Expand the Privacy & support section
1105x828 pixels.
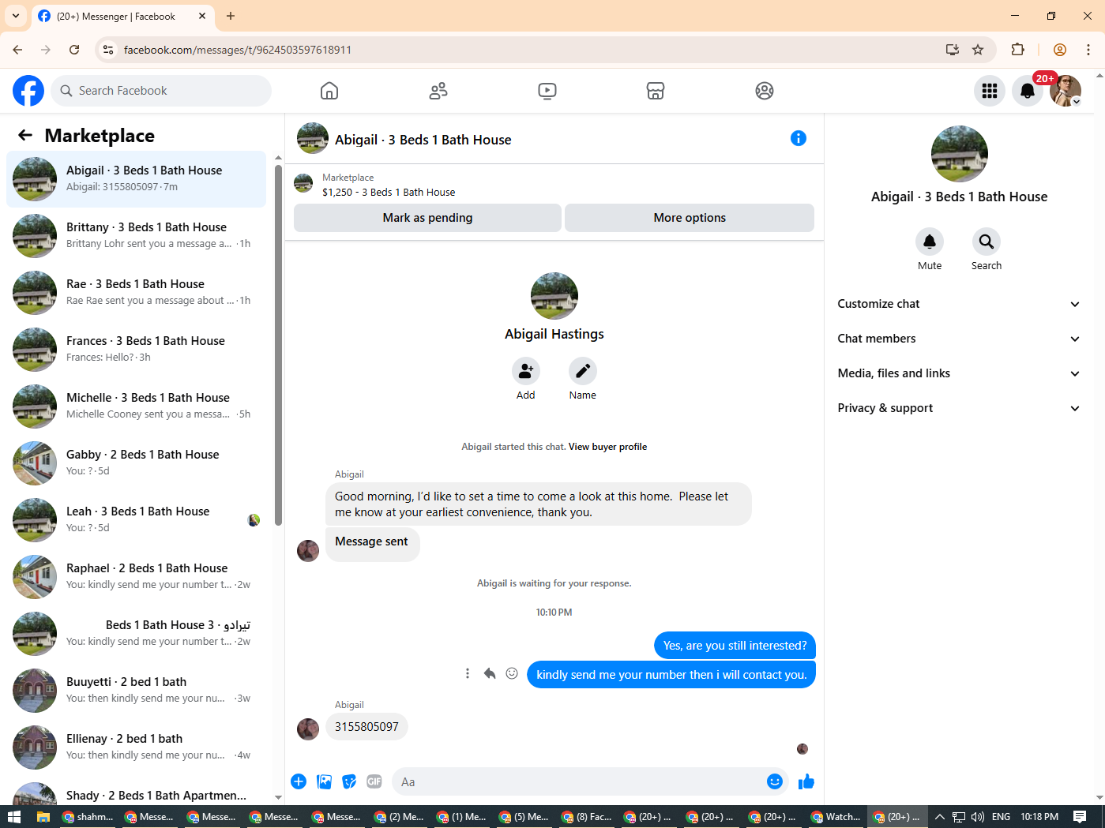[959, 408]
